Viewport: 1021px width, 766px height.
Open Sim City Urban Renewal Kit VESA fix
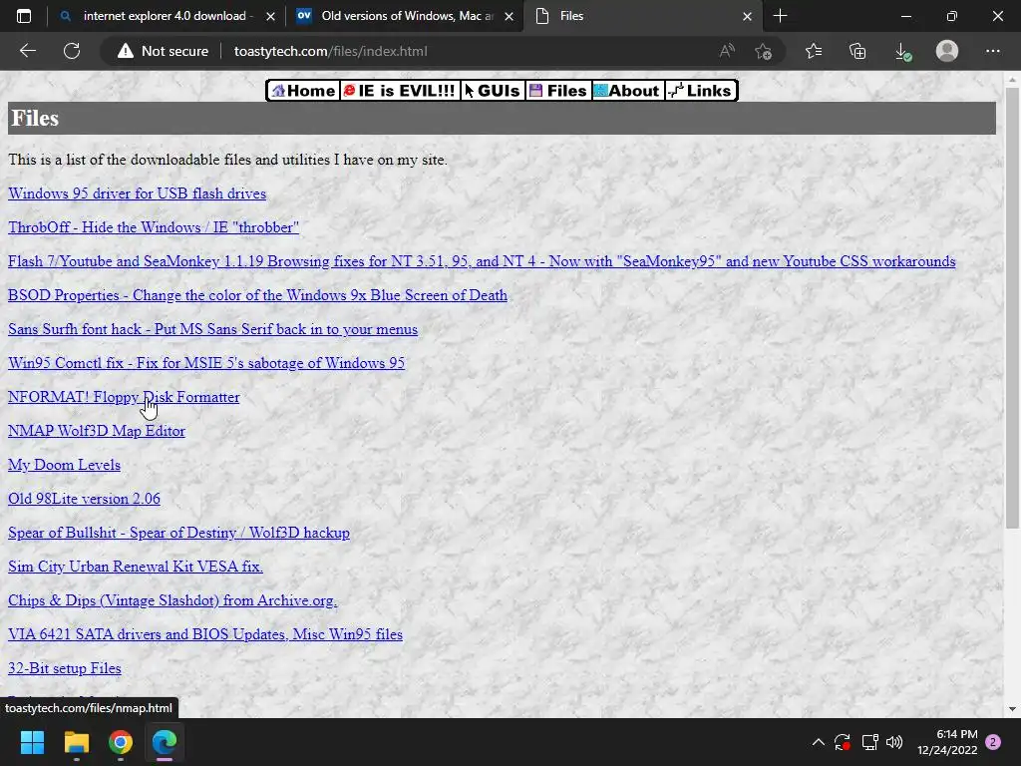[136, 567]
